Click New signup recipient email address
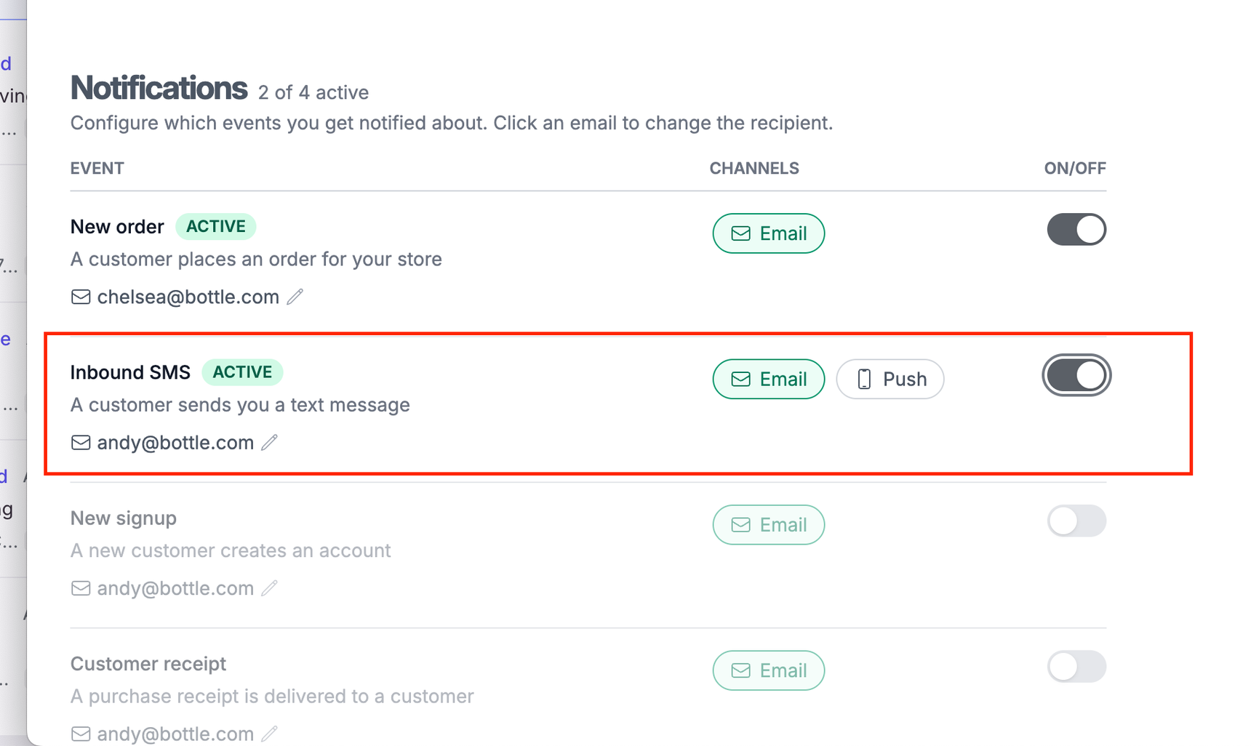This screenshot has height=746, width=1251. pos(175,587)
